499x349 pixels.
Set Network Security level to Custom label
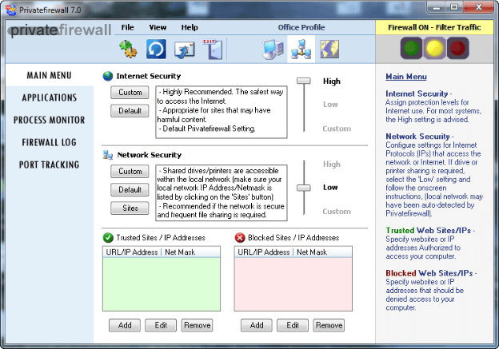pos(337,212)
